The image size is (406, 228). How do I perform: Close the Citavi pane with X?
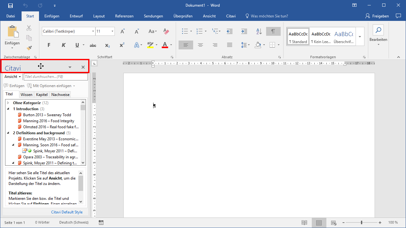(x=83, y=67)
